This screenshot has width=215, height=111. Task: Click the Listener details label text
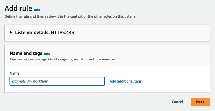(32, 33)
